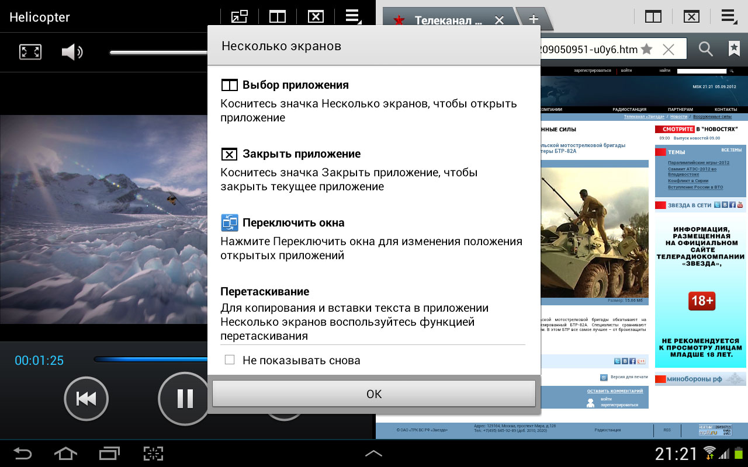The image size is (748, 467).
Task: Tap the multi-window icon in browser window
Action: [653, 16]
